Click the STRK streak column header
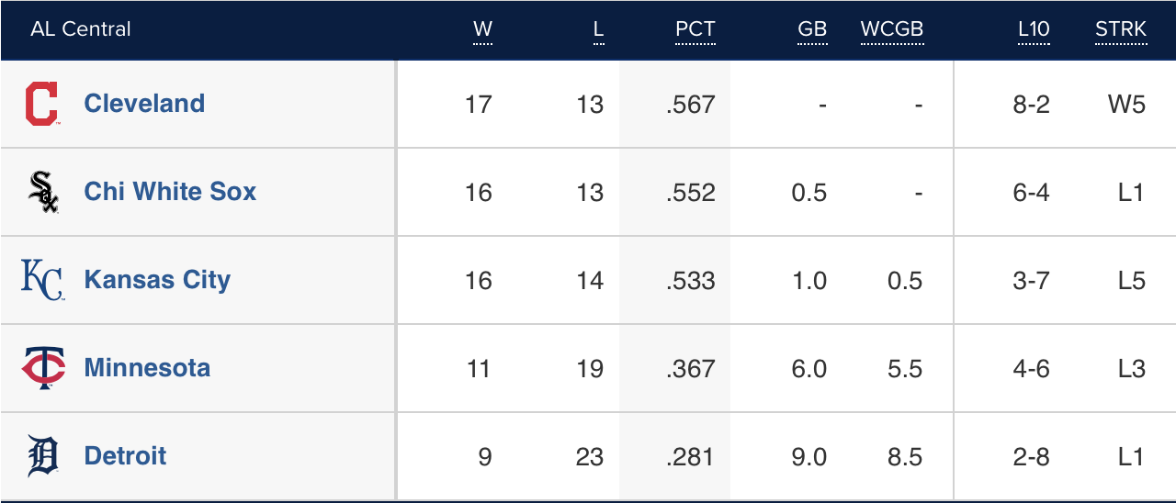Image resolution: width=1176 pixels, height=503 pixels. (x=1121, y=29)
